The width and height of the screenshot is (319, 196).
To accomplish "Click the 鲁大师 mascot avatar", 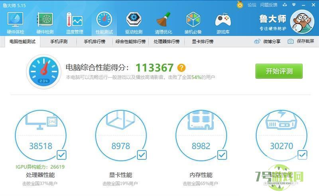I will pos(302,22).
